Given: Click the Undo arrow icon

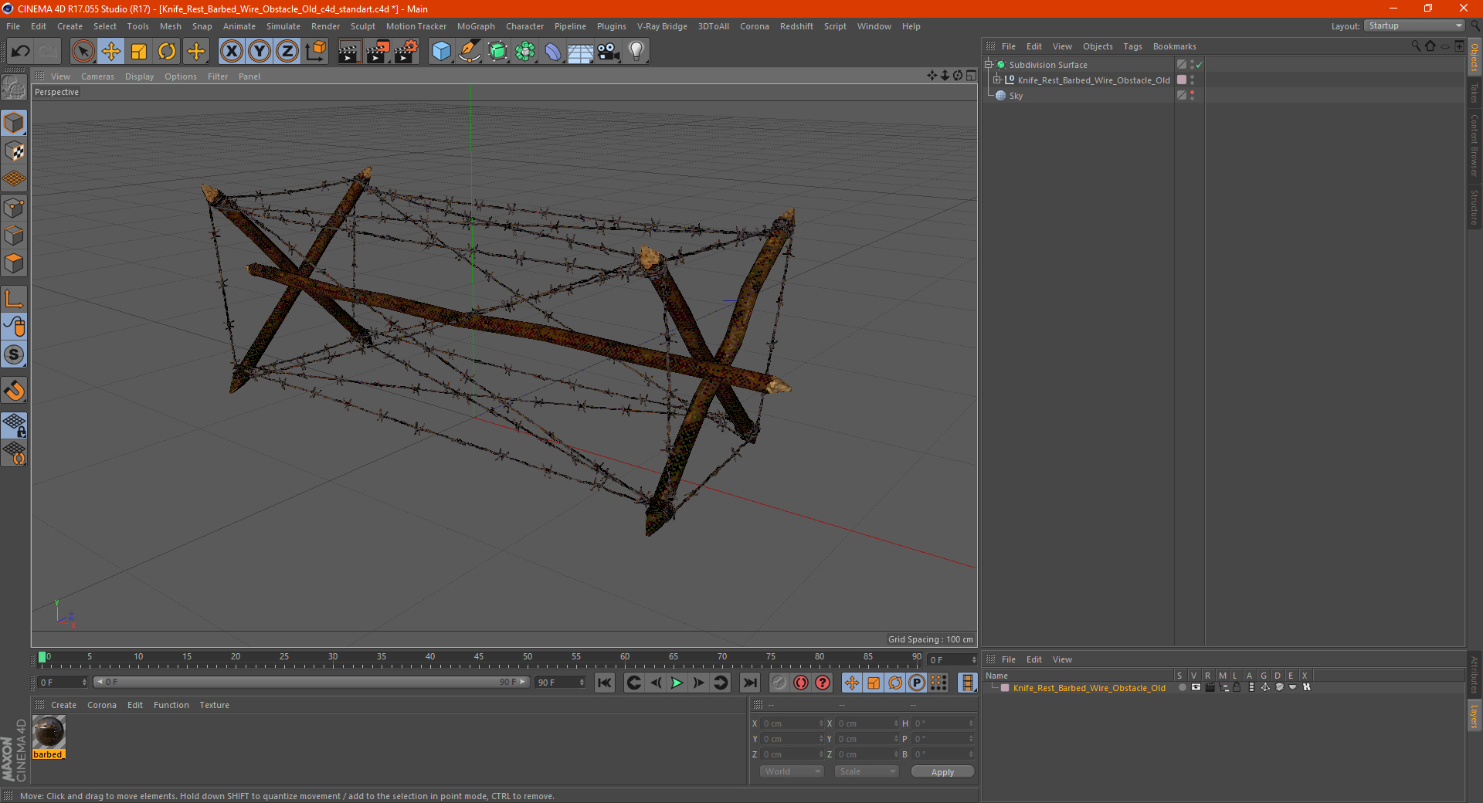Looking at the screenshot, I should pyautogui.click(x=21, y=52).
